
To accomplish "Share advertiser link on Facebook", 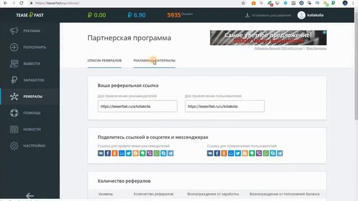I will tap(108, 153).
